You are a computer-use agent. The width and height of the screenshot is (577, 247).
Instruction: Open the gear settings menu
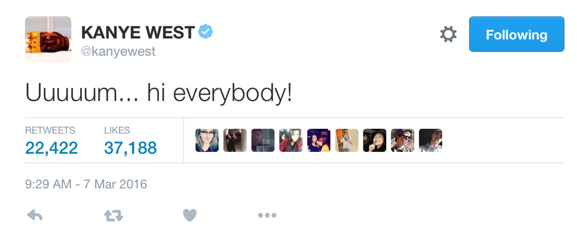[x=448, y=35]
